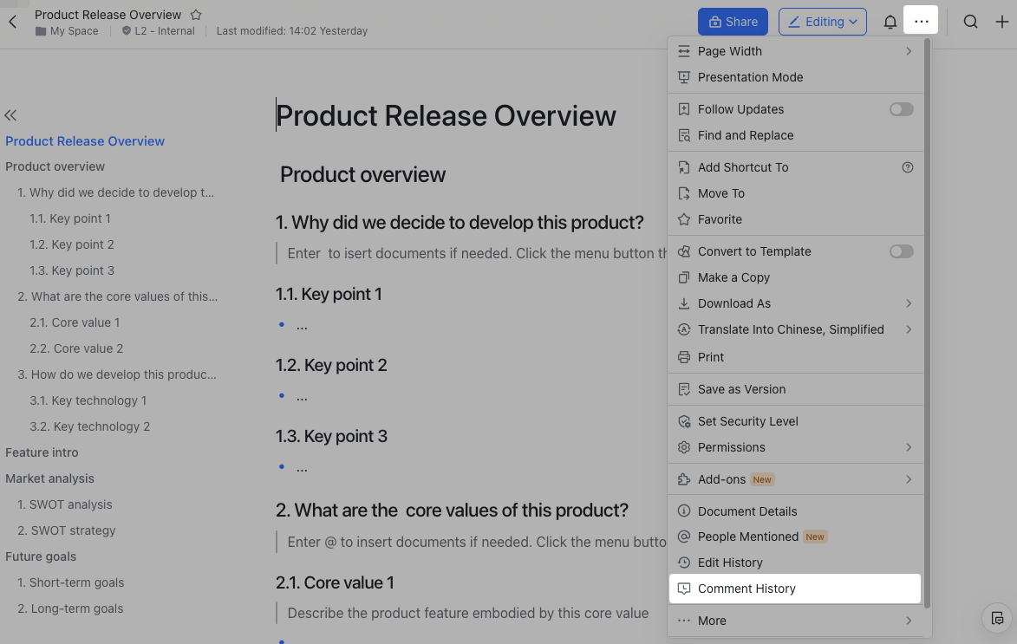This screenshot has height=644, width=1017.
Task: Click the menu's vertical scrollbar
Action: coord(927,321)
